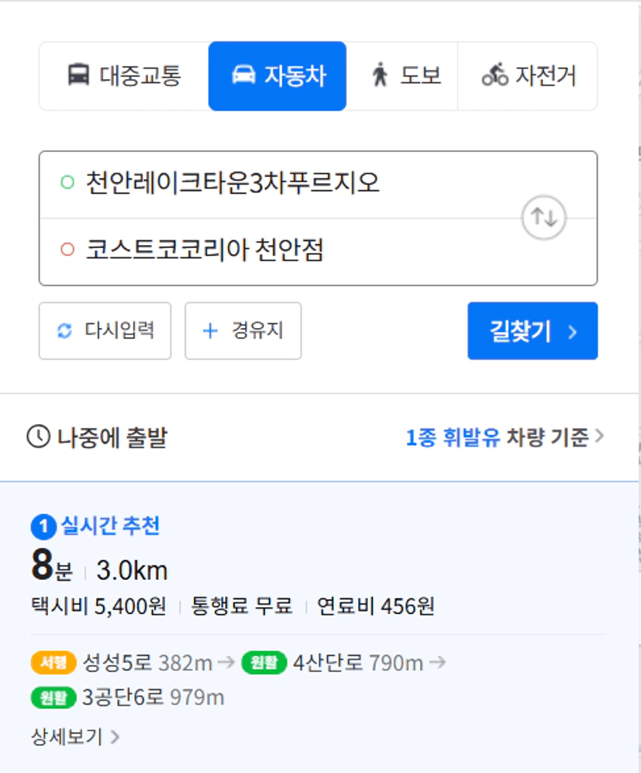Click the swap origin and destination arrows icon
The image size is (641, 773).
[543, 217]
